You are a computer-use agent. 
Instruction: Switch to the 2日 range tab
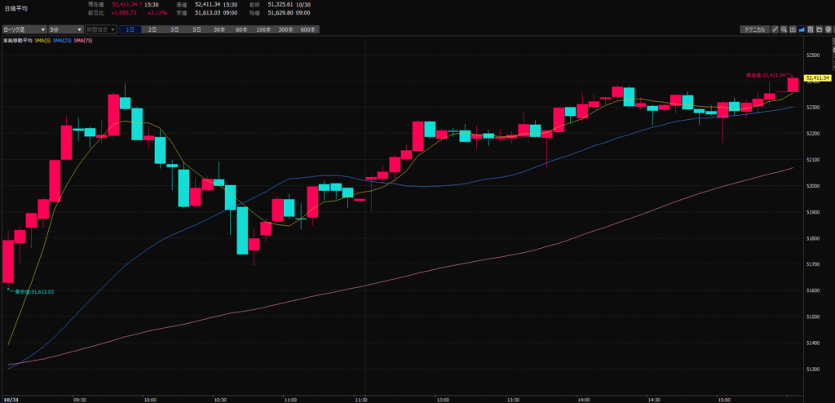pyautogui.click(x=152, y=29)
